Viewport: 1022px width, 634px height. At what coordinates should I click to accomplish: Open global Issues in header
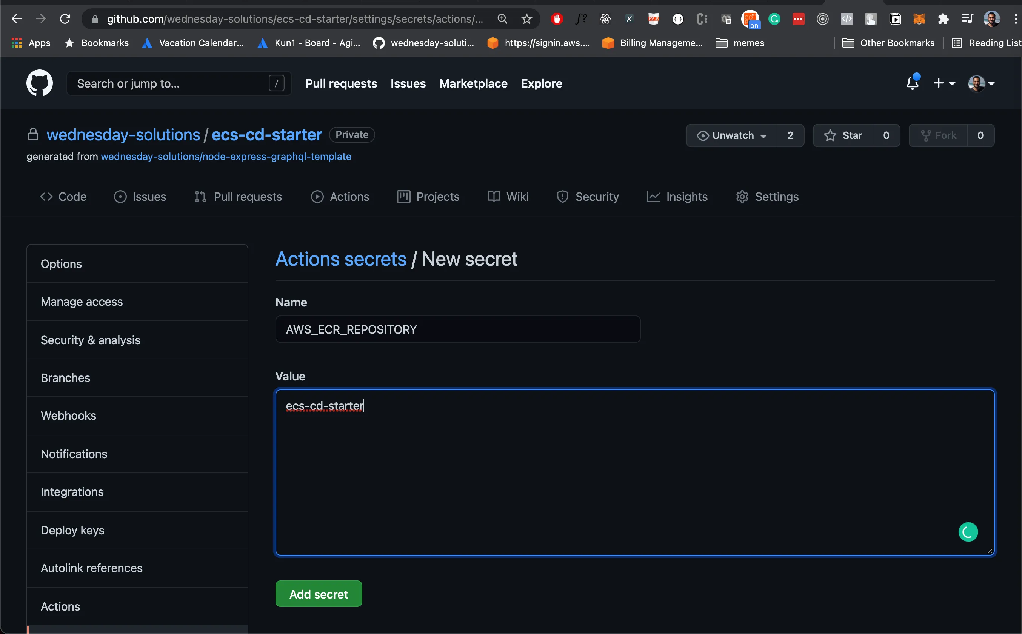[x=408, y=83]
